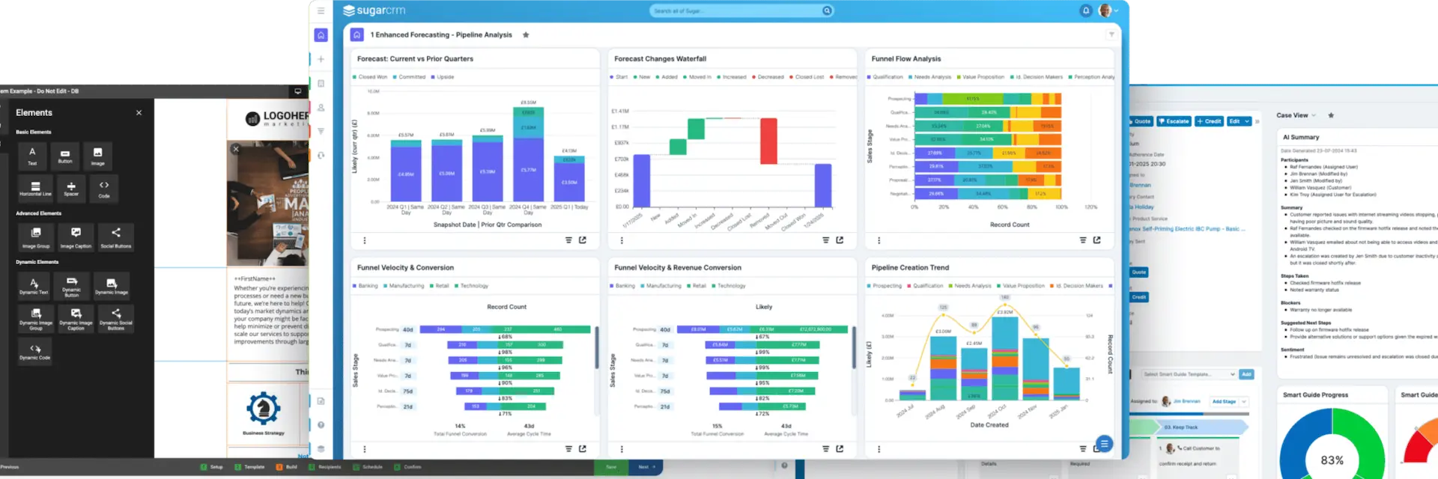Image resolution: width=1438 pixels, height=479 pixels.
Task: Click the plus icon in SugarCRM sidebar
Action: 321,59
